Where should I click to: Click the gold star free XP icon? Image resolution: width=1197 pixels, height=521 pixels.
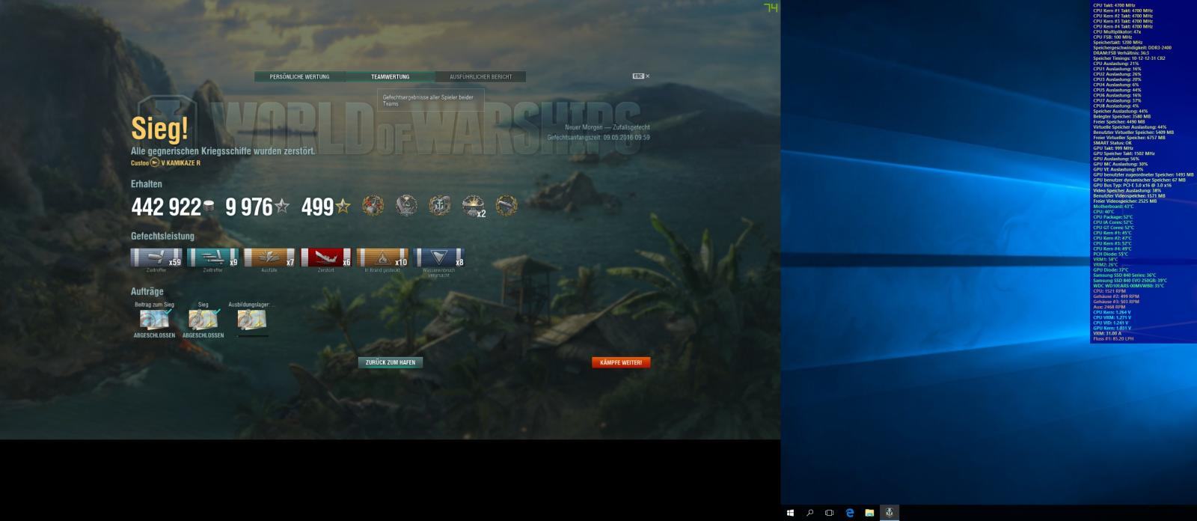point(343,206)
